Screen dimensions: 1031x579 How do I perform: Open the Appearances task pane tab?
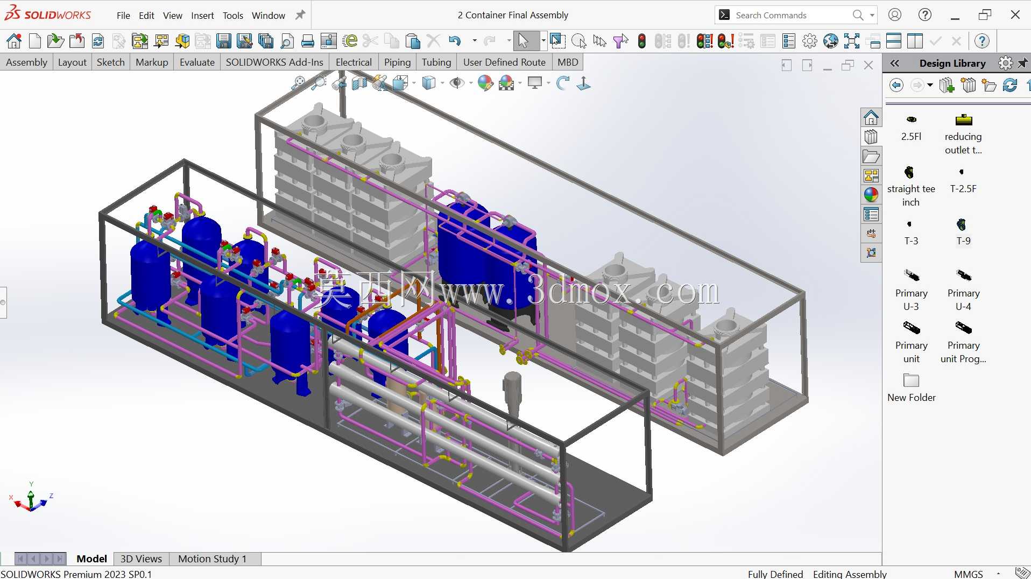click(871, 195)
